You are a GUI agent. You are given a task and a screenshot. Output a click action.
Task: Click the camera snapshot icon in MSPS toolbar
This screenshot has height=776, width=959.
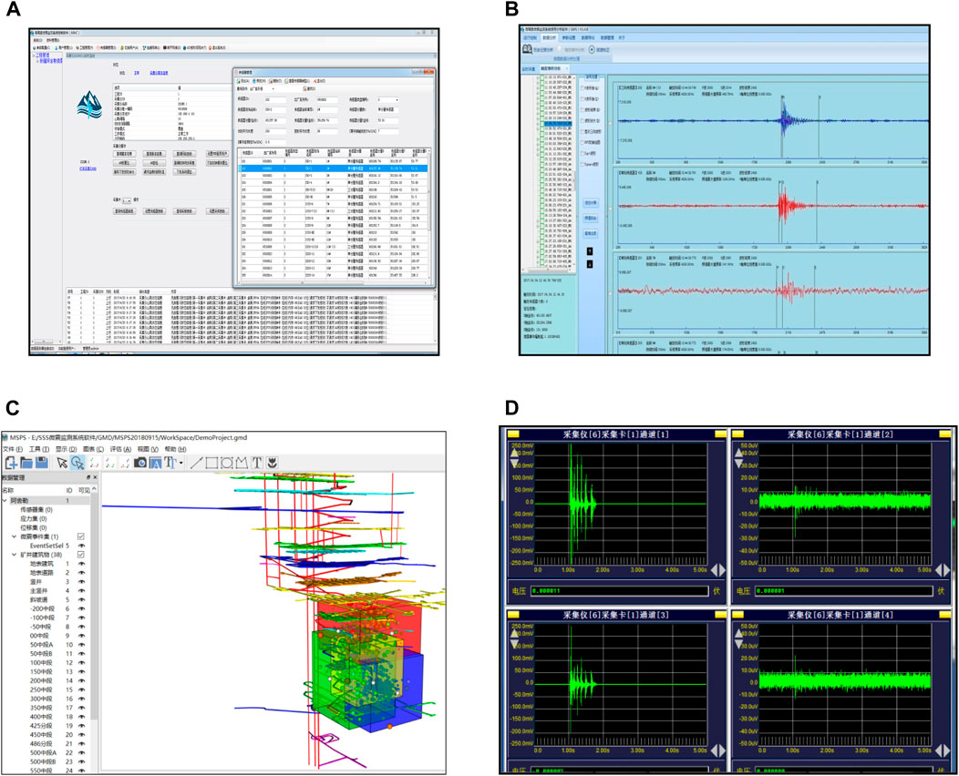tap(140, 464)
